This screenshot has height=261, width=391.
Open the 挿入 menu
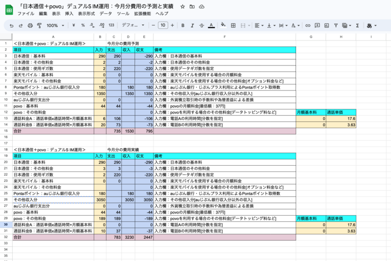click(69, 14)
